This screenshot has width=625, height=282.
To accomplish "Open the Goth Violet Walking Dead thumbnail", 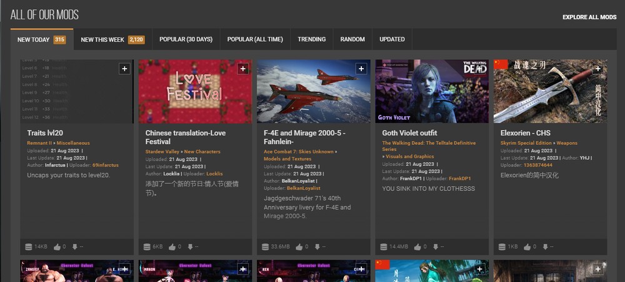I will click(x=432, y=92).
